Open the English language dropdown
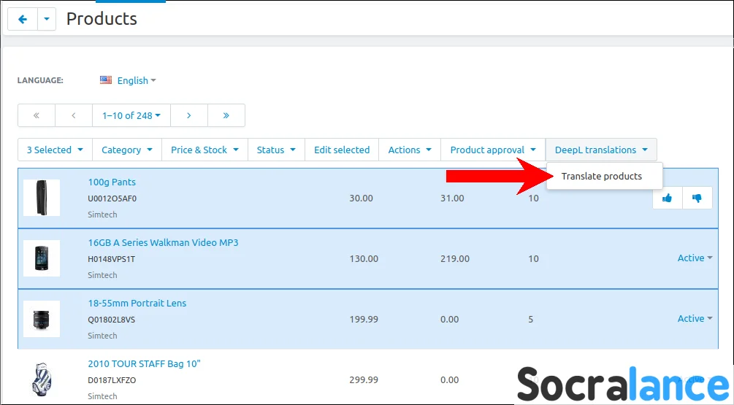Screen dimensions: 734x405 [x=137, y=80]
